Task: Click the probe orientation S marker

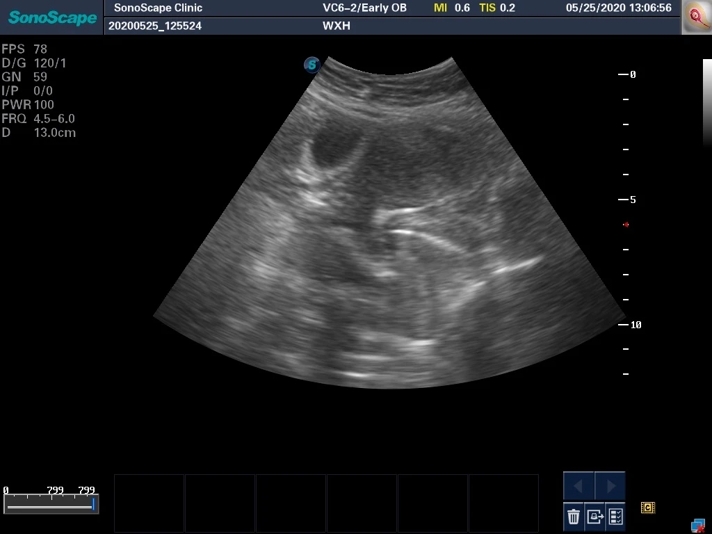Action: pos(312,65)
